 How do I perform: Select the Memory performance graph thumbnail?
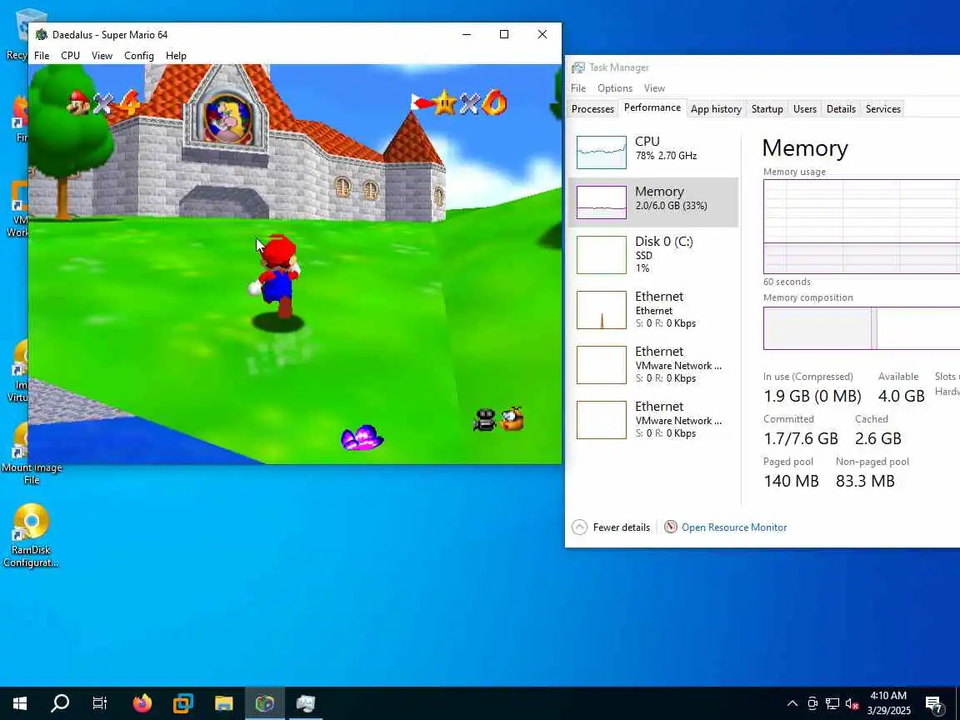tap(601, 202)
